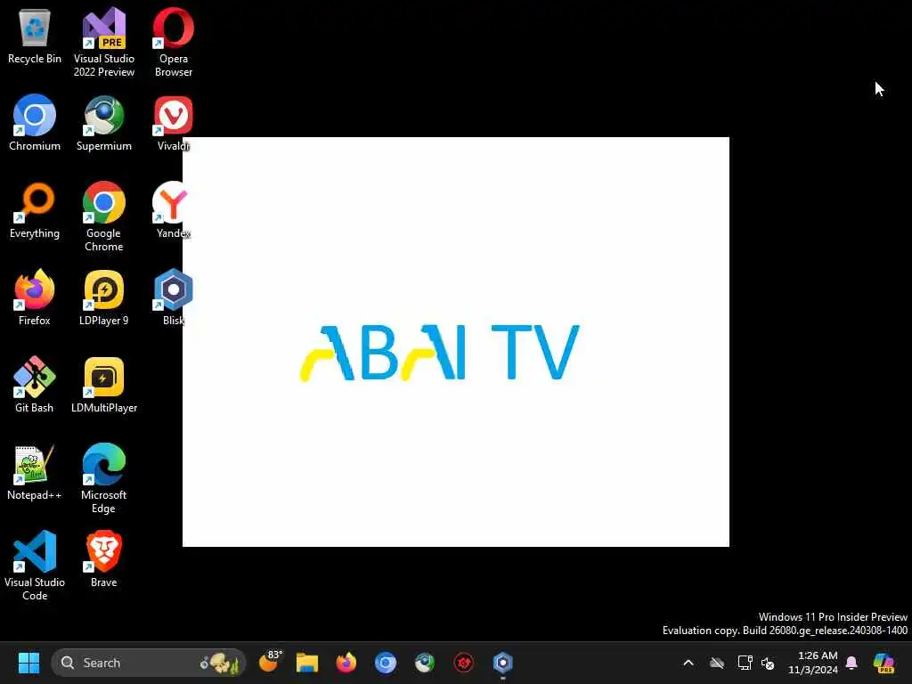
Task: Select the Brave browser desktop icon
Action: coord(104,559)
